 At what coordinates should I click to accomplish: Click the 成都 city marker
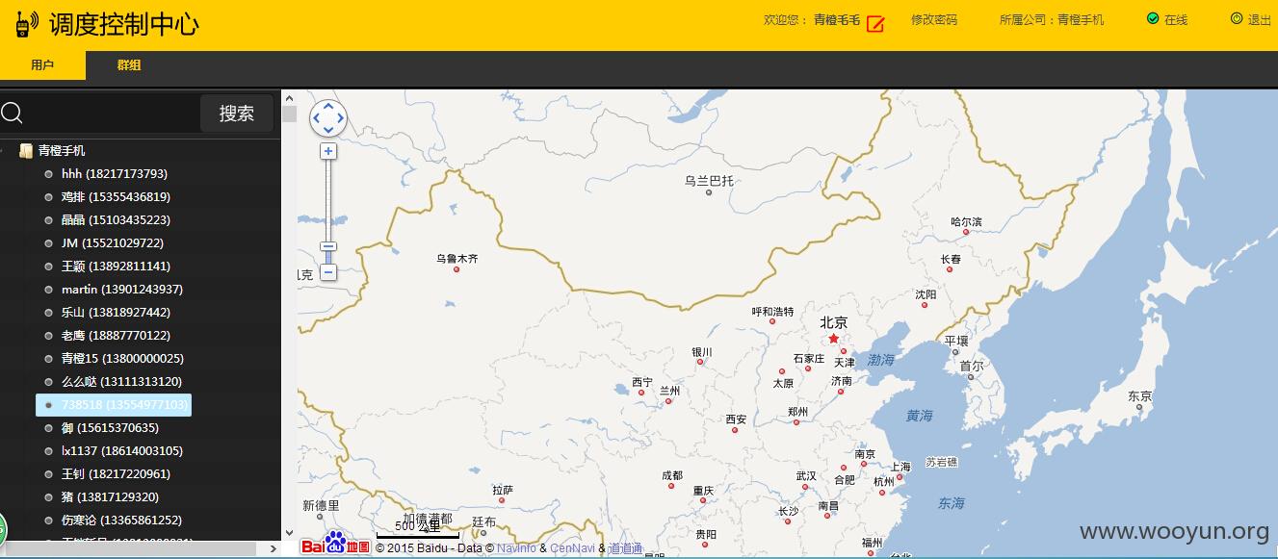click(672, 487)
